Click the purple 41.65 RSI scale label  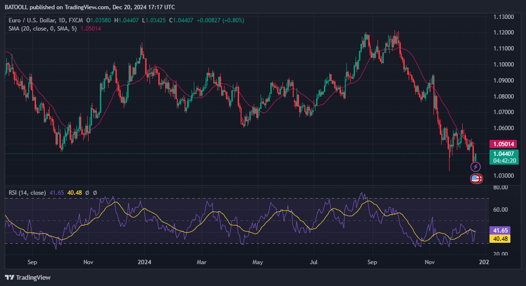[500, 231]
